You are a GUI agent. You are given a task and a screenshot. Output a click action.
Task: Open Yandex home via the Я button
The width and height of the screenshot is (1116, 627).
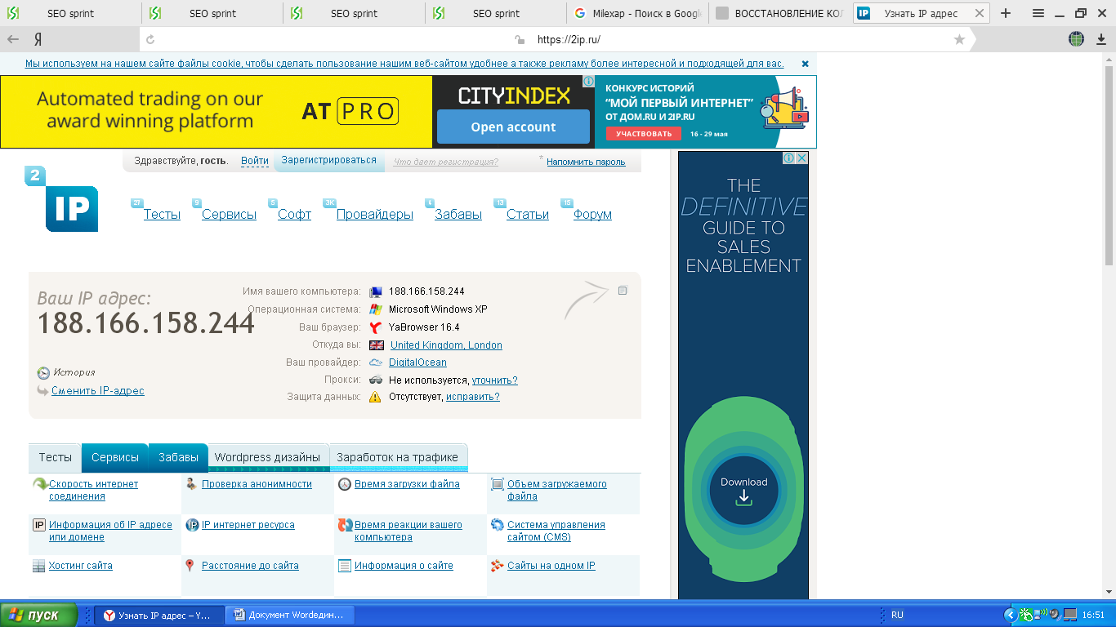[38, 39]
